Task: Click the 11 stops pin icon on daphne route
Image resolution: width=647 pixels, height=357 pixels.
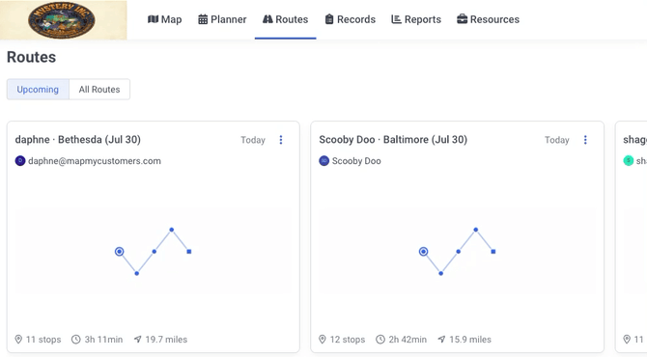Action: click(x=18, y=340)
